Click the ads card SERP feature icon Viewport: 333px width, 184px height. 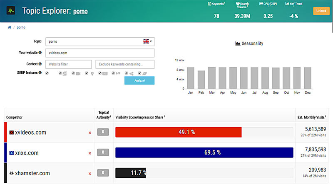(105, 73)
